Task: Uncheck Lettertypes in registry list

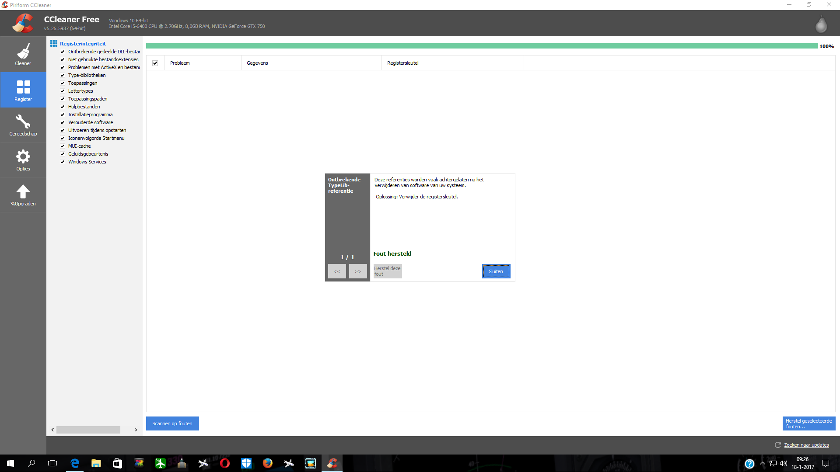Action: pyautogui.click(x=63, y=91)
